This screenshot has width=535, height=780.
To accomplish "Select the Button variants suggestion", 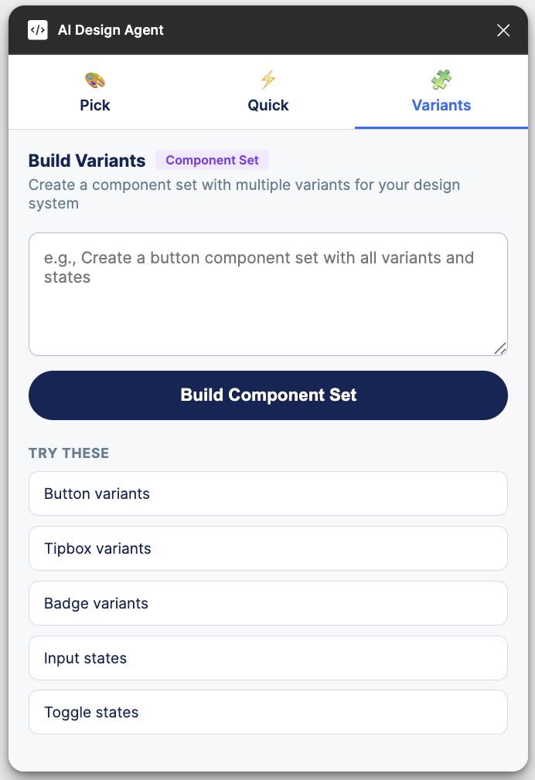I will pyautogui.click(x=268, y=493).
